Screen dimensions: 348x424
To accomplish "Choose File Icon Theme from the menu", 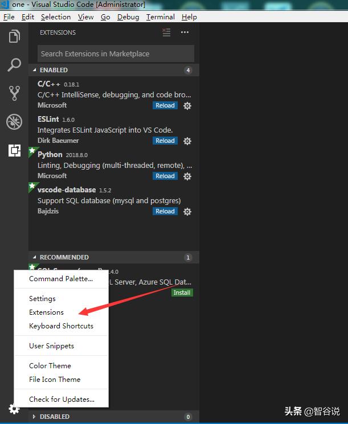I will tap(61, 380).
